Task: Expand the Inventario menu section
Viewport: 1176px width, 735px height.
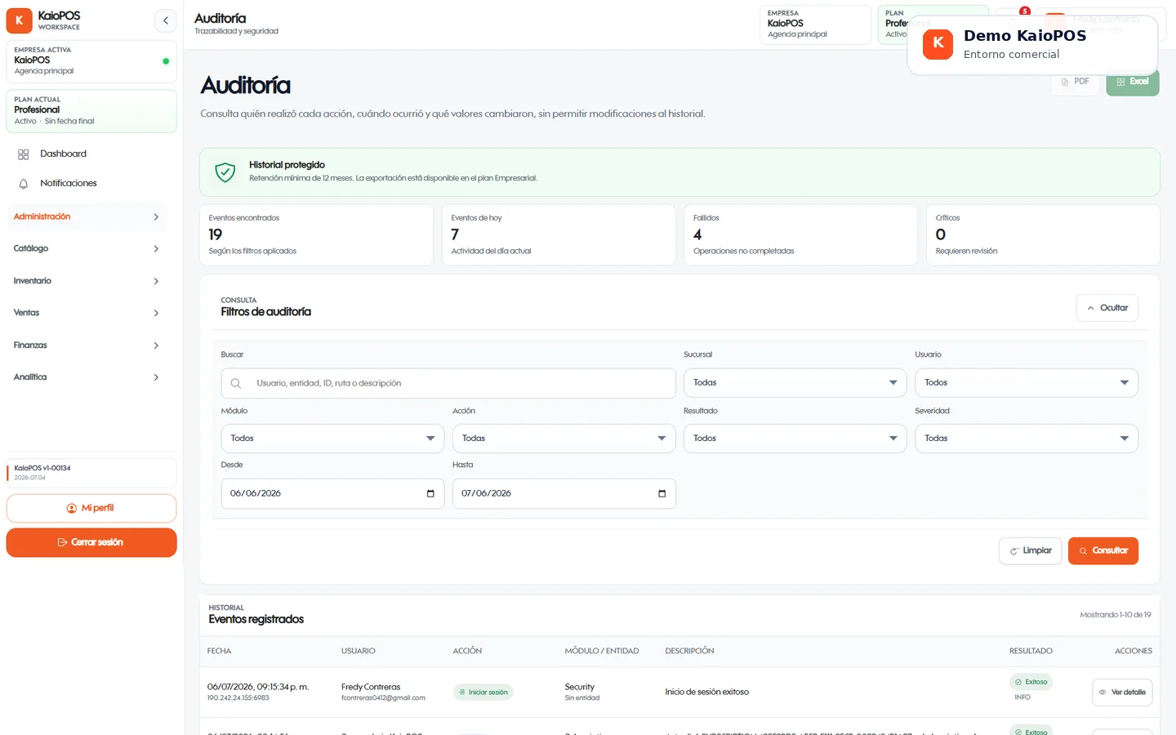Action: [x=87, y=281]
